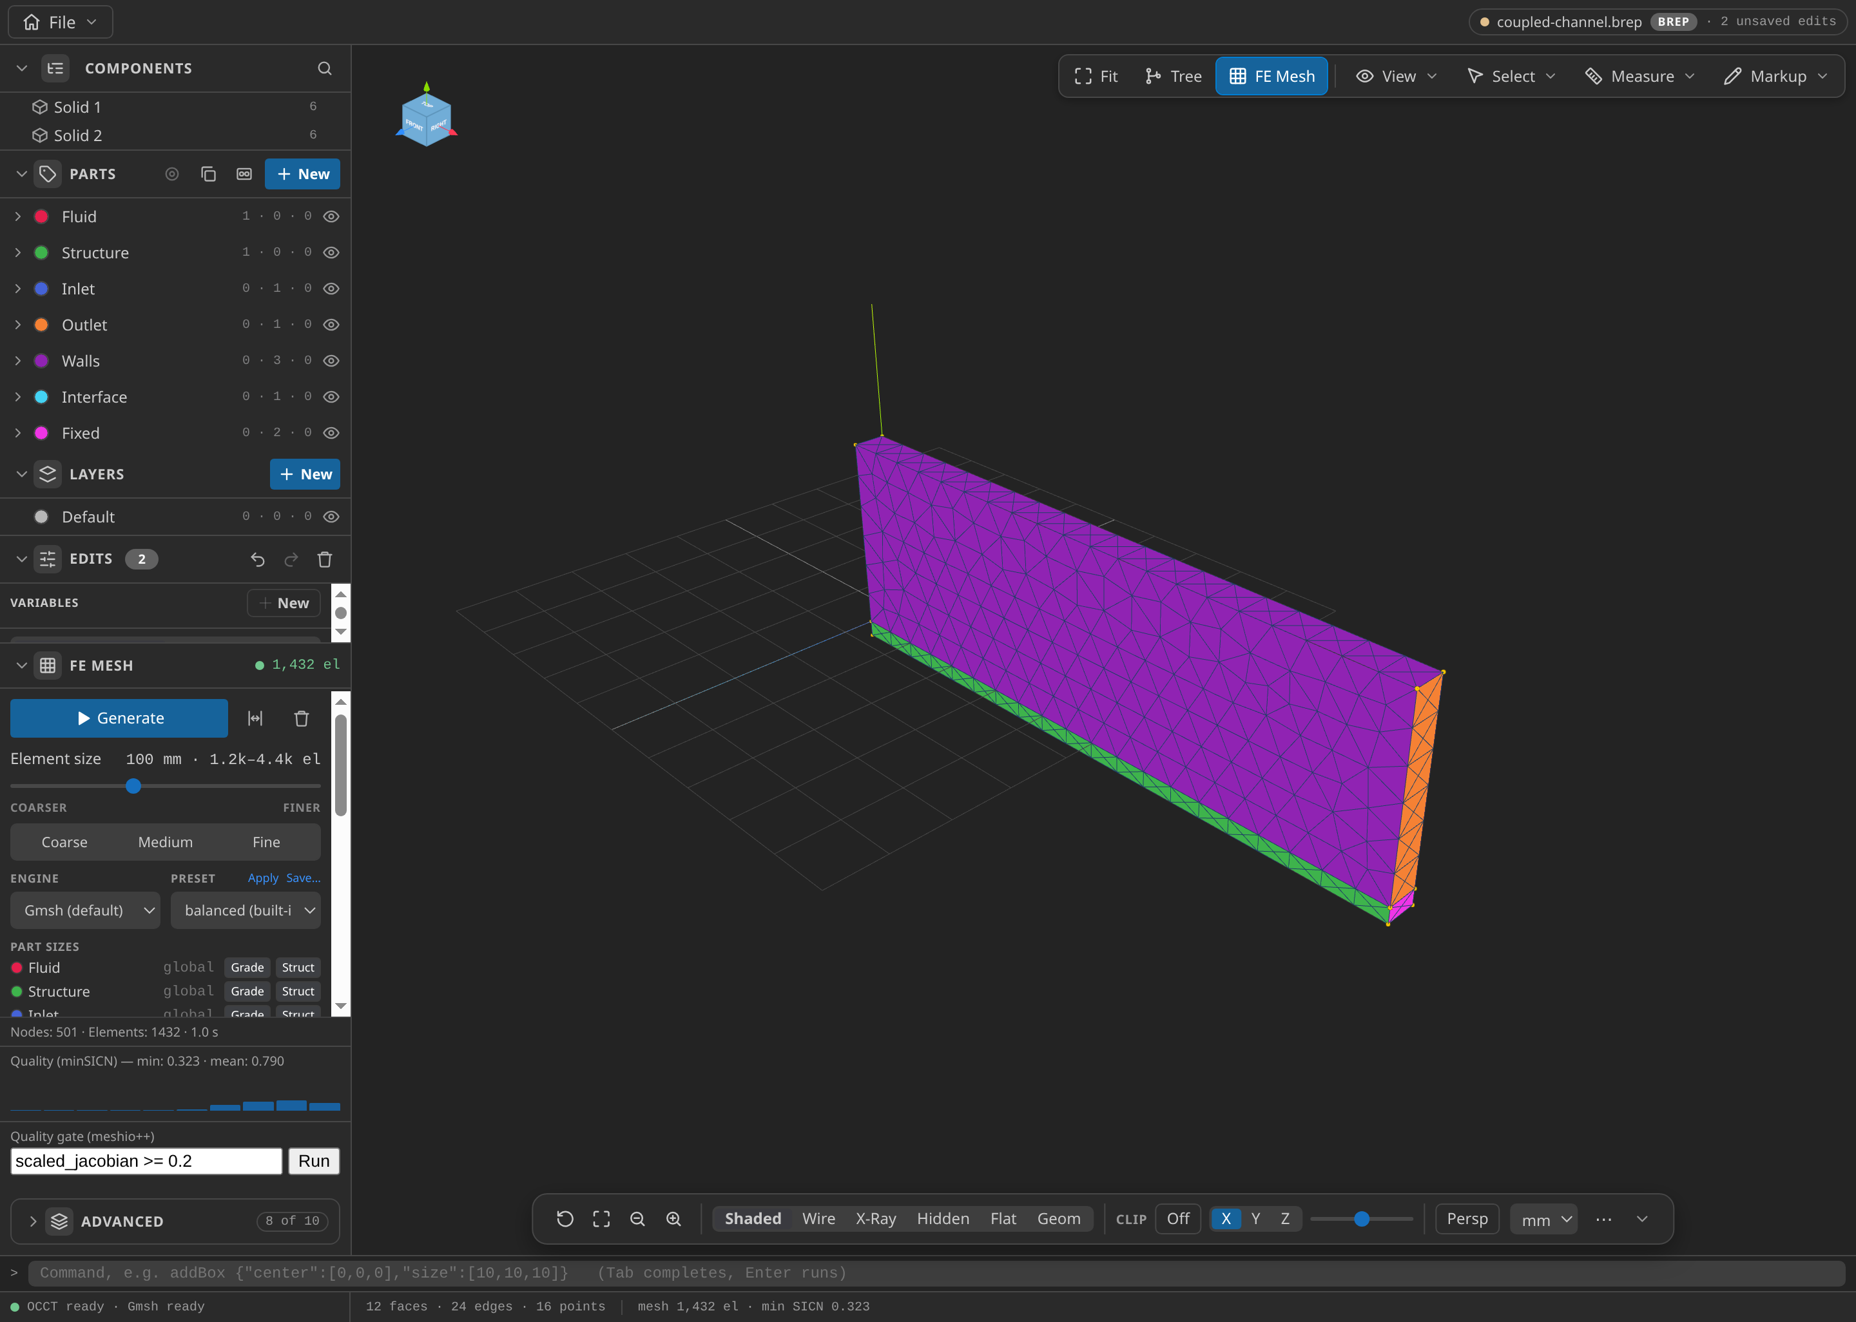Expand the Fixed part row
The height and width of the screenshot is (1322, 1856).
(18, 433)
